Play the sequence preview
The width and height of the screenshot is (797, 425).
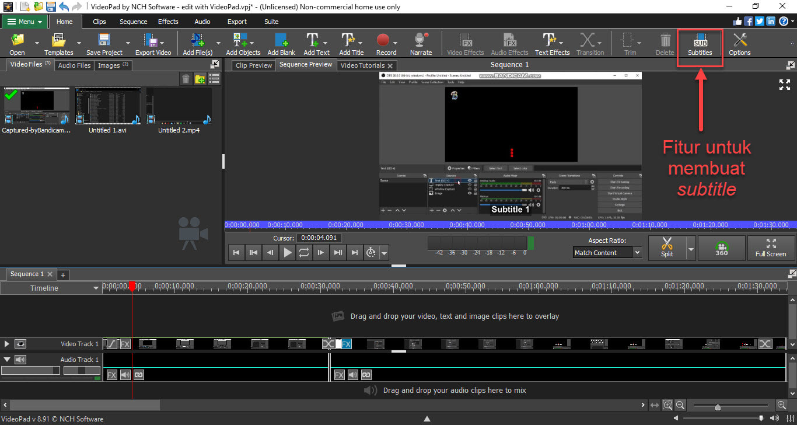(287, 252)
